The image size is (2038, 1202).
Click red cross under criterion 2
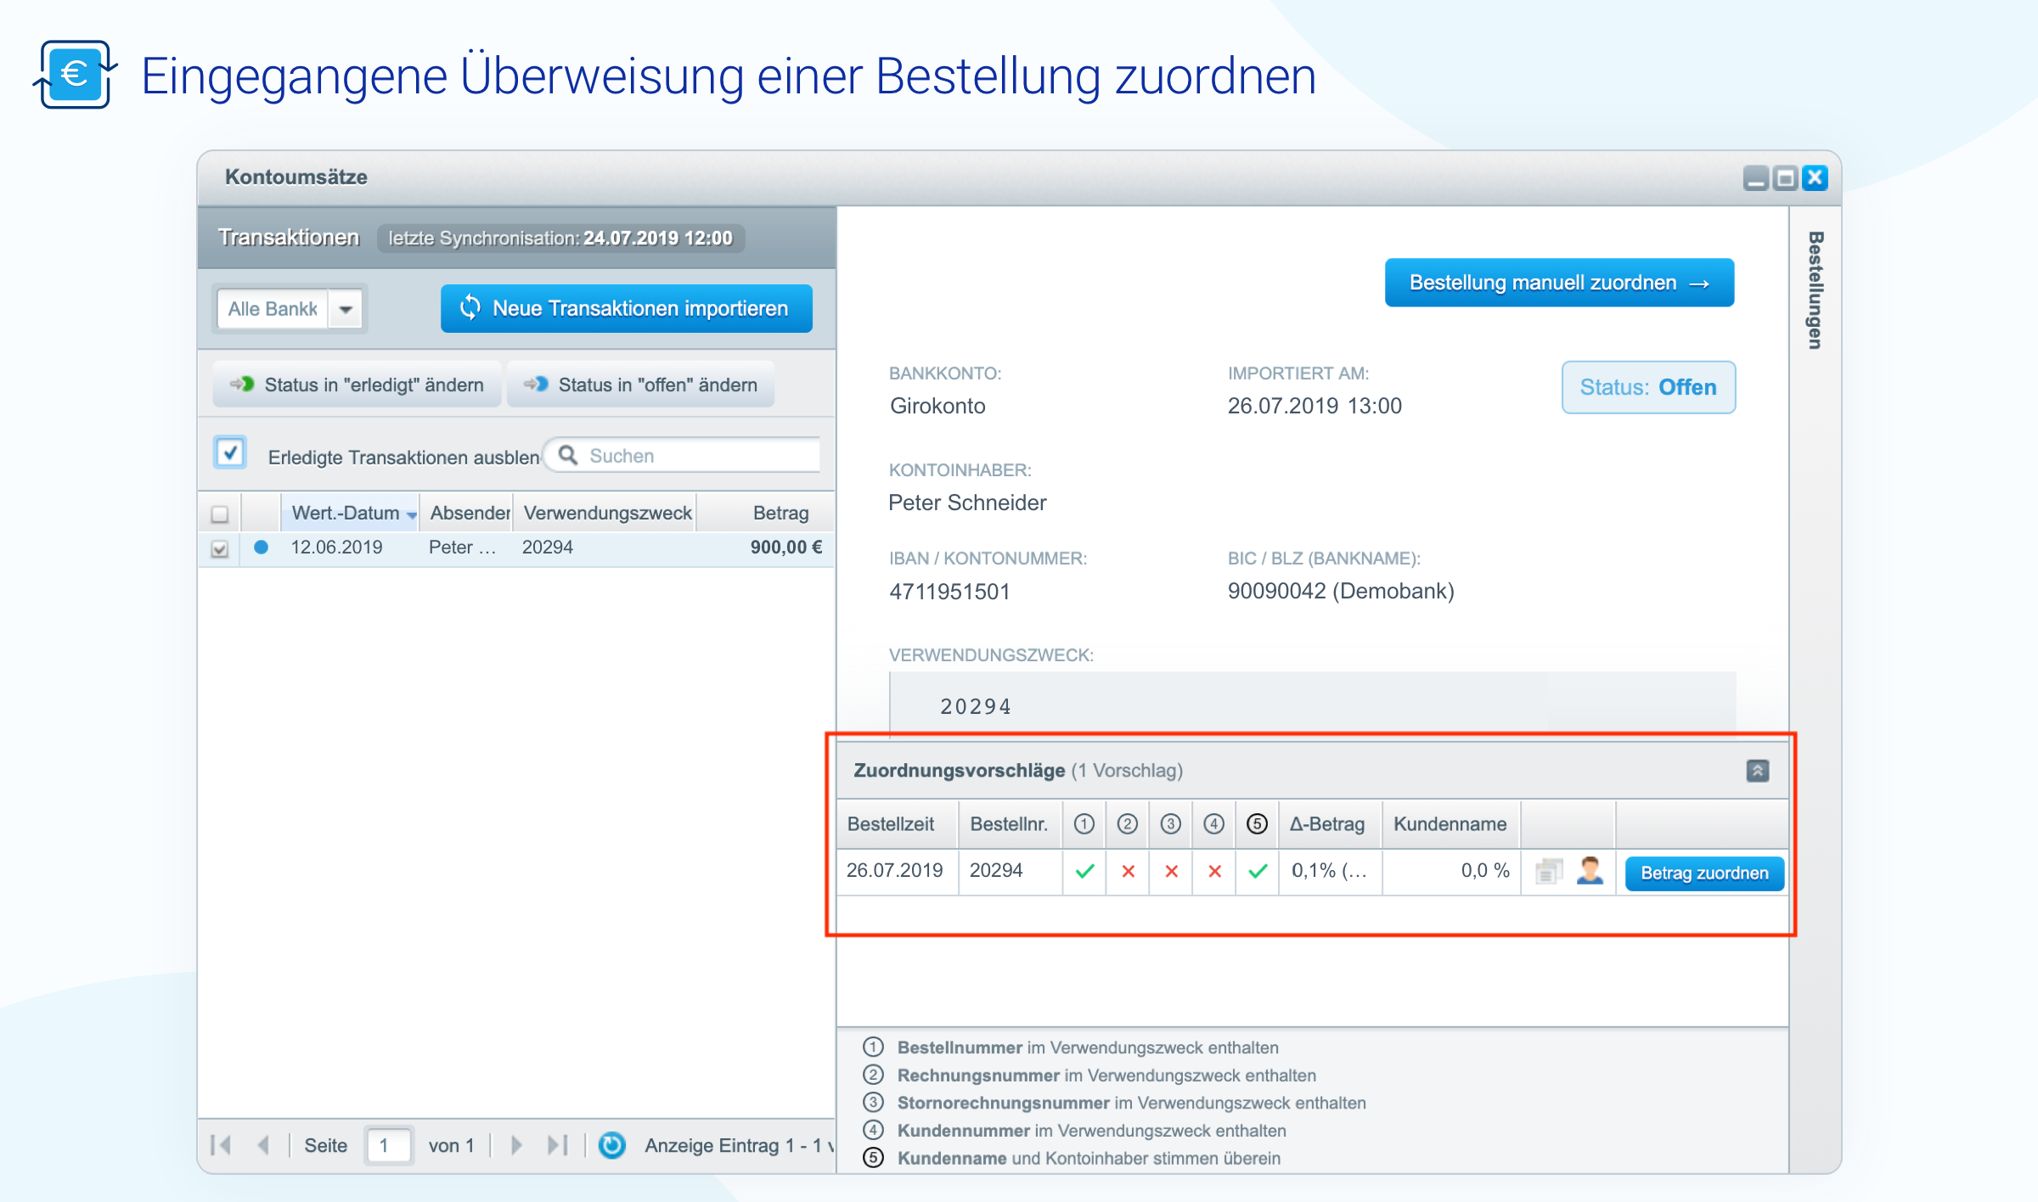[1128, 871]
